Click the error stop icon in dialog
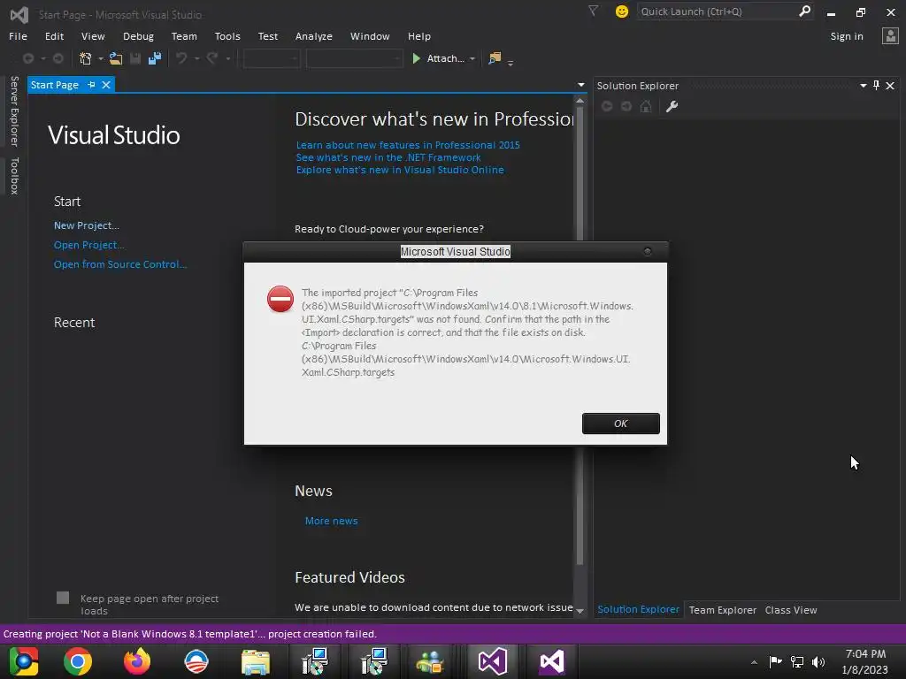 [280, 299]
